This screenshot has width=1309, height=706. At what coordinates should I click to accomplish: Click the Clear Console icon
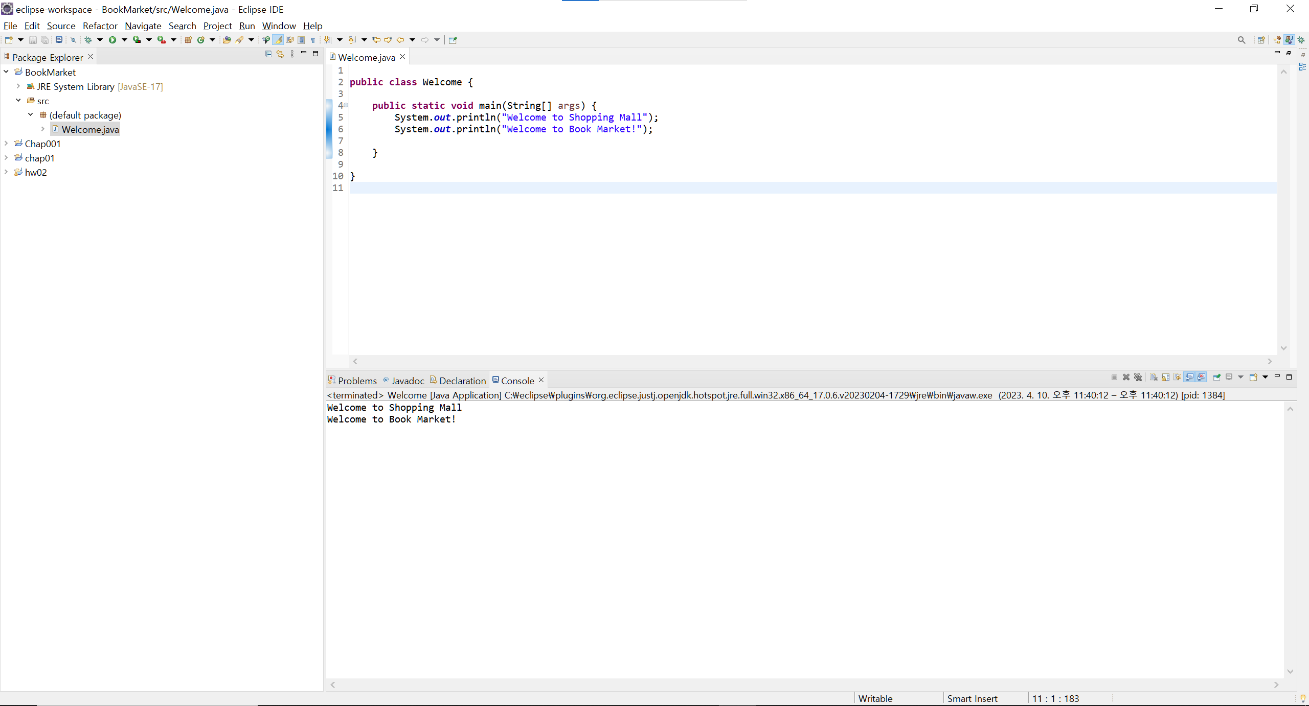pos(1153,377)
